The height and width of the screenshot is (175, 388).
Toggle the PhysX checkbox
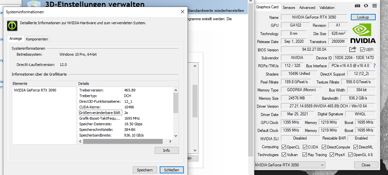pyautogui.click(x=332, y=155)
